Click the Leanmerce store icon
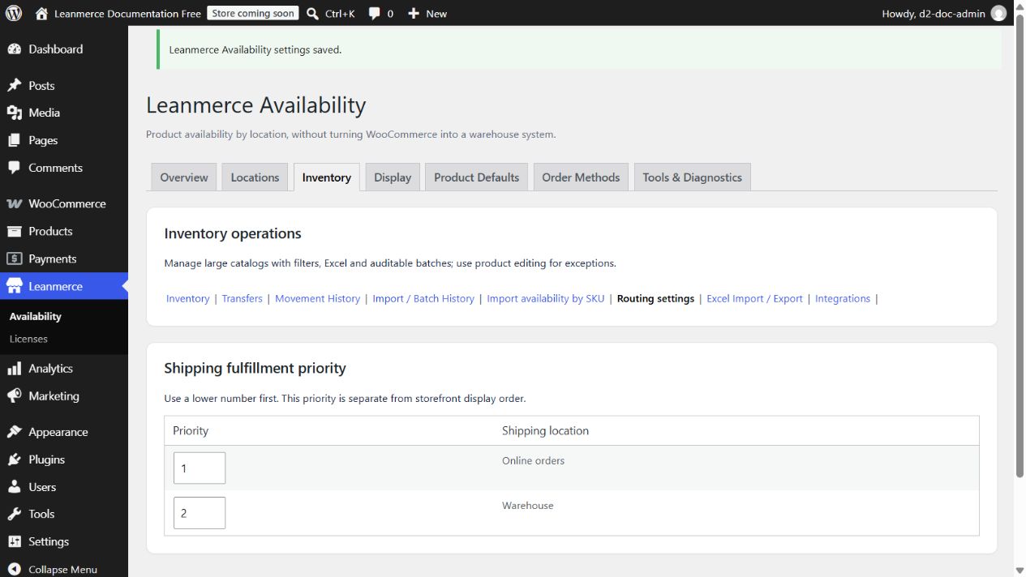 tap(14, 286)
